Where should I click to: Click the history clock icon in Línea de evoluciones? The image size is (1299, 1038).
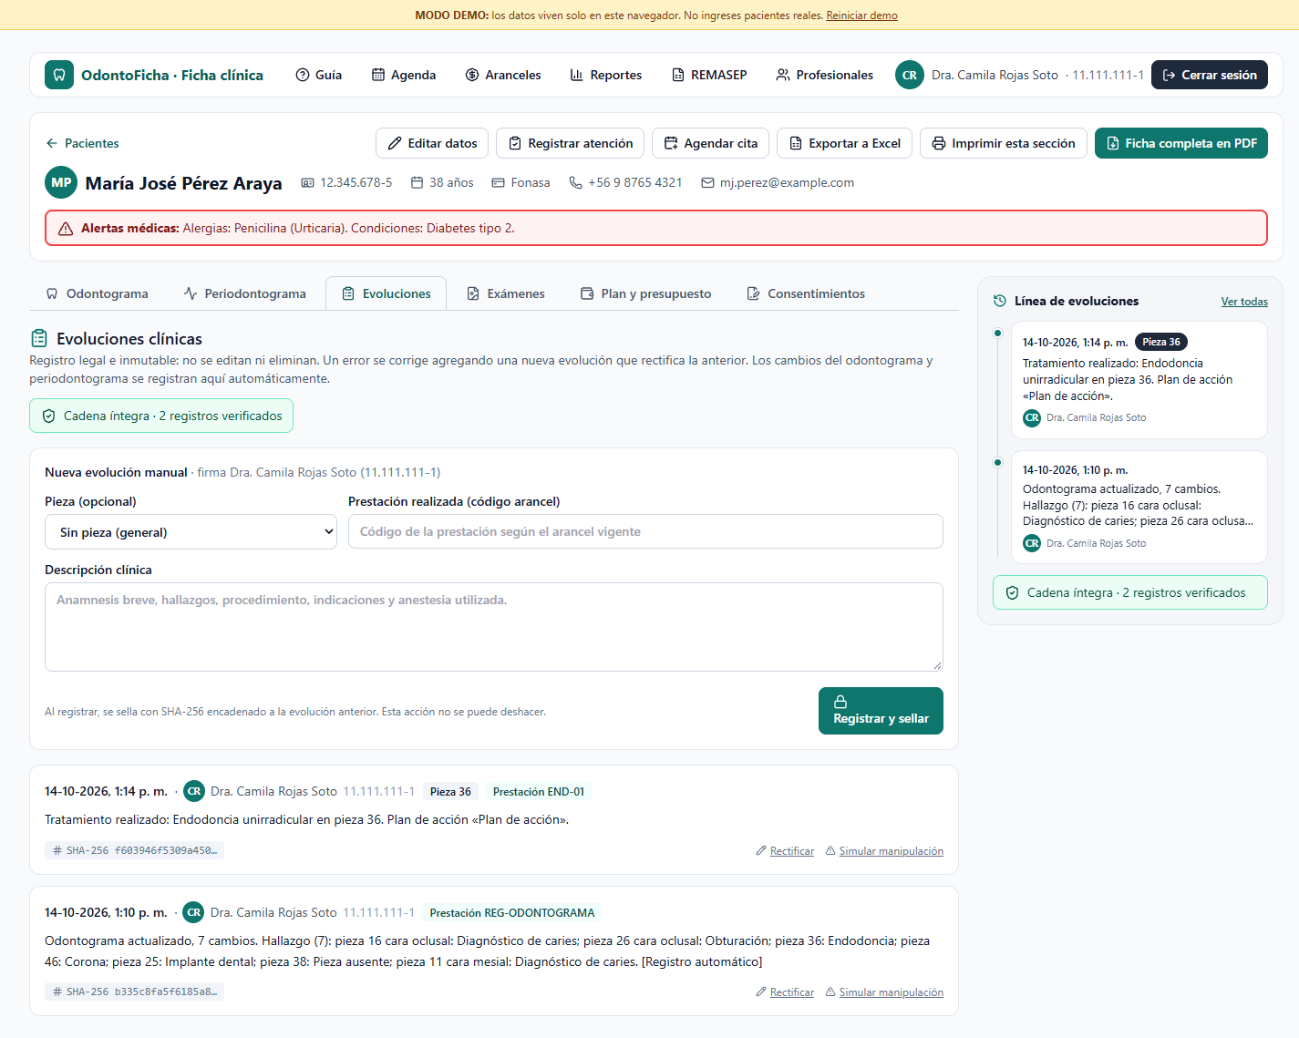click(x=1000, y=301)
